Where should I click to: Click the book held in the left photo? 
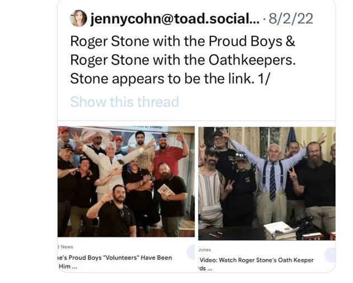tap(166, 190)
